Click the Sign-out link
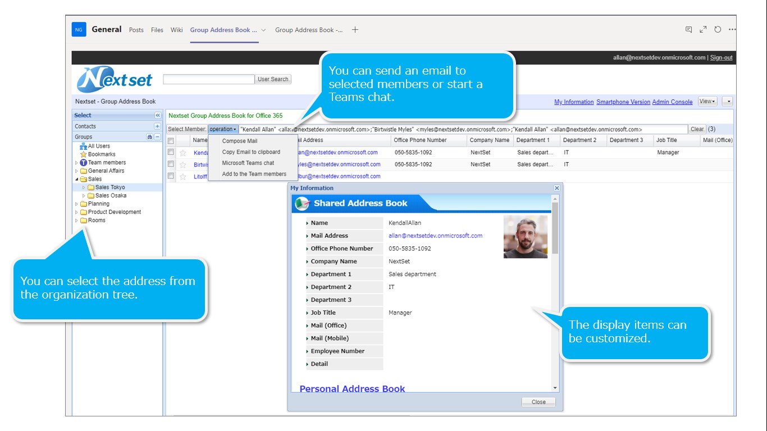 (721, 58)
